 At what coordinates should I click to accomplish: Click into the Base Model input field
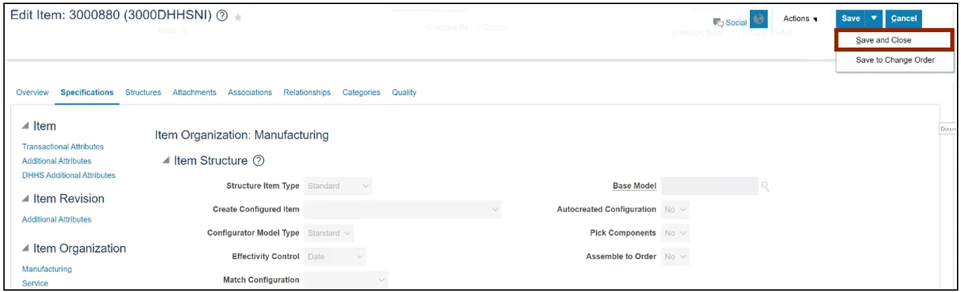click(709, 186)
